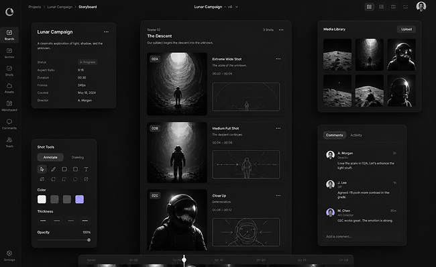Open options for Close Up shot
Viewport: 436px width, 267px height.
(278, 195)
